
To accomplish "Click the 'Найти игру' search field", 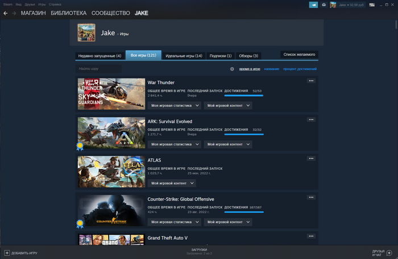I will (99, 69).
